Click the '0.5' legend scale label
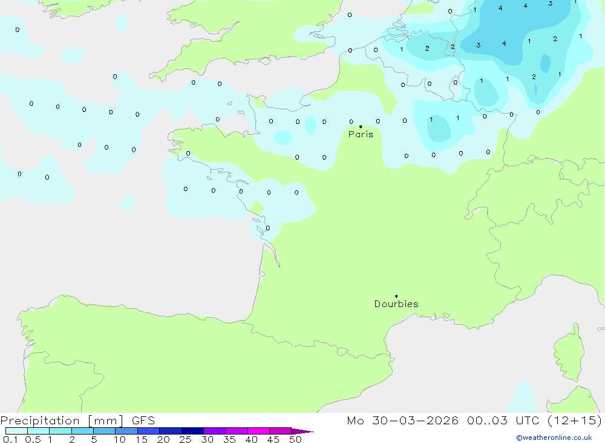 point(33,439)
